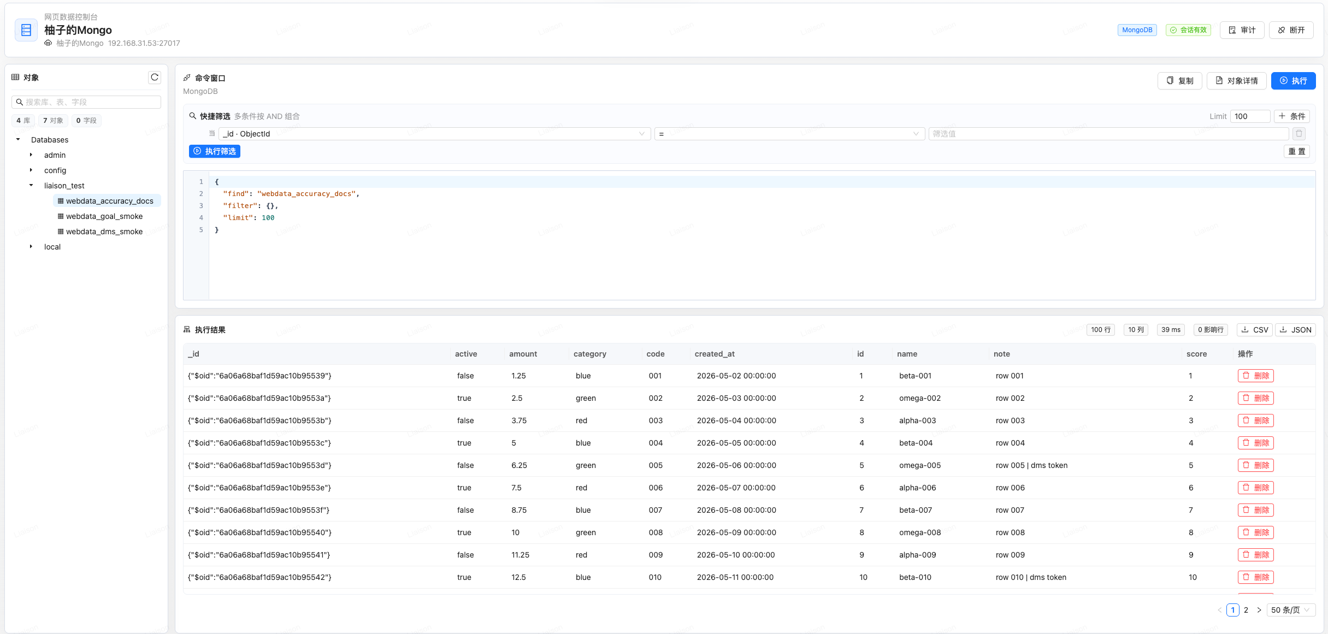Click the trash icon in filter row
The image size is (1328, 634).
click(x=1299, y=134)
